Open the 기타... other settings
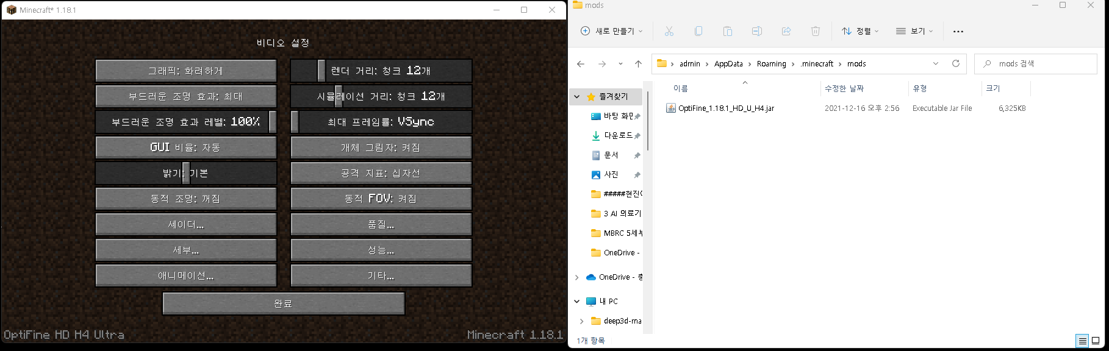 point(381,275)
